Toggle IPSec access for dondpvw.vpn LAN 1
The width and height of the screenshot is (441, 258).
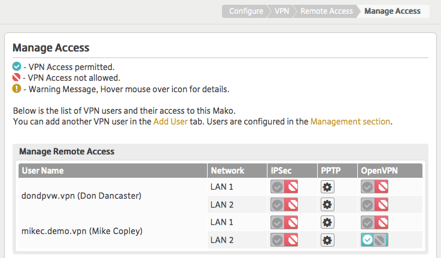point(284,187)
